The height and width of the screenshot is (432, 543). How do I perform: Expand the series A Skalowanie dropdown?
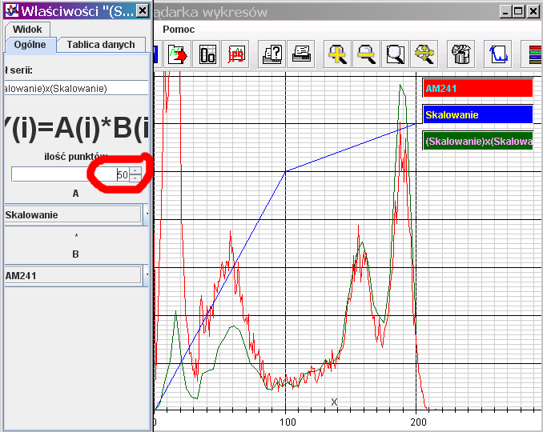point(147,214)
